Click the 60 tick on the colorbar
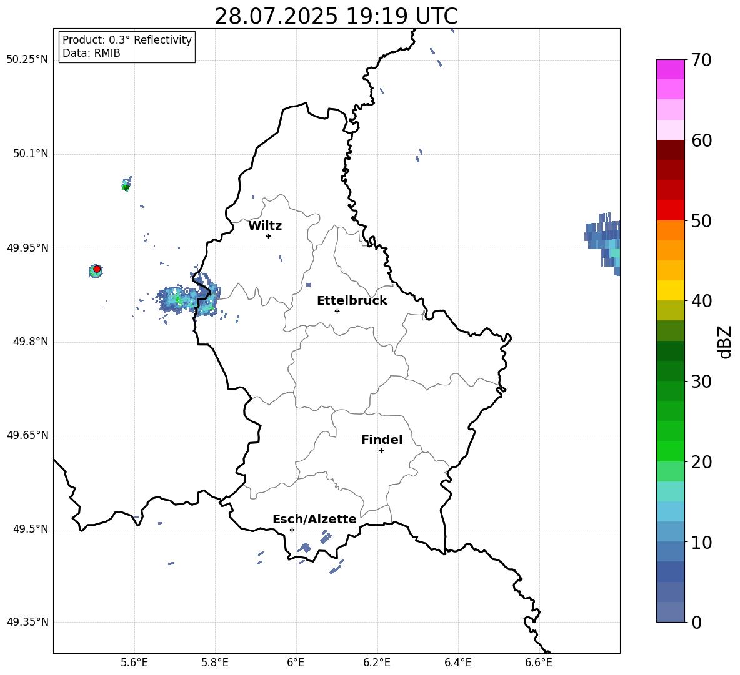The height and width of the screenshot is (675, 740). tap(701, 140)
